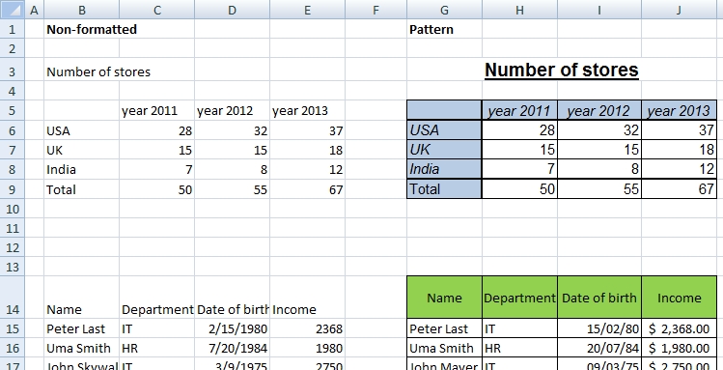Select italic 'year 2013' header in Pattern table
This screenshot has width=723, height=370.
pyautogui.click(x=680, y=110)
